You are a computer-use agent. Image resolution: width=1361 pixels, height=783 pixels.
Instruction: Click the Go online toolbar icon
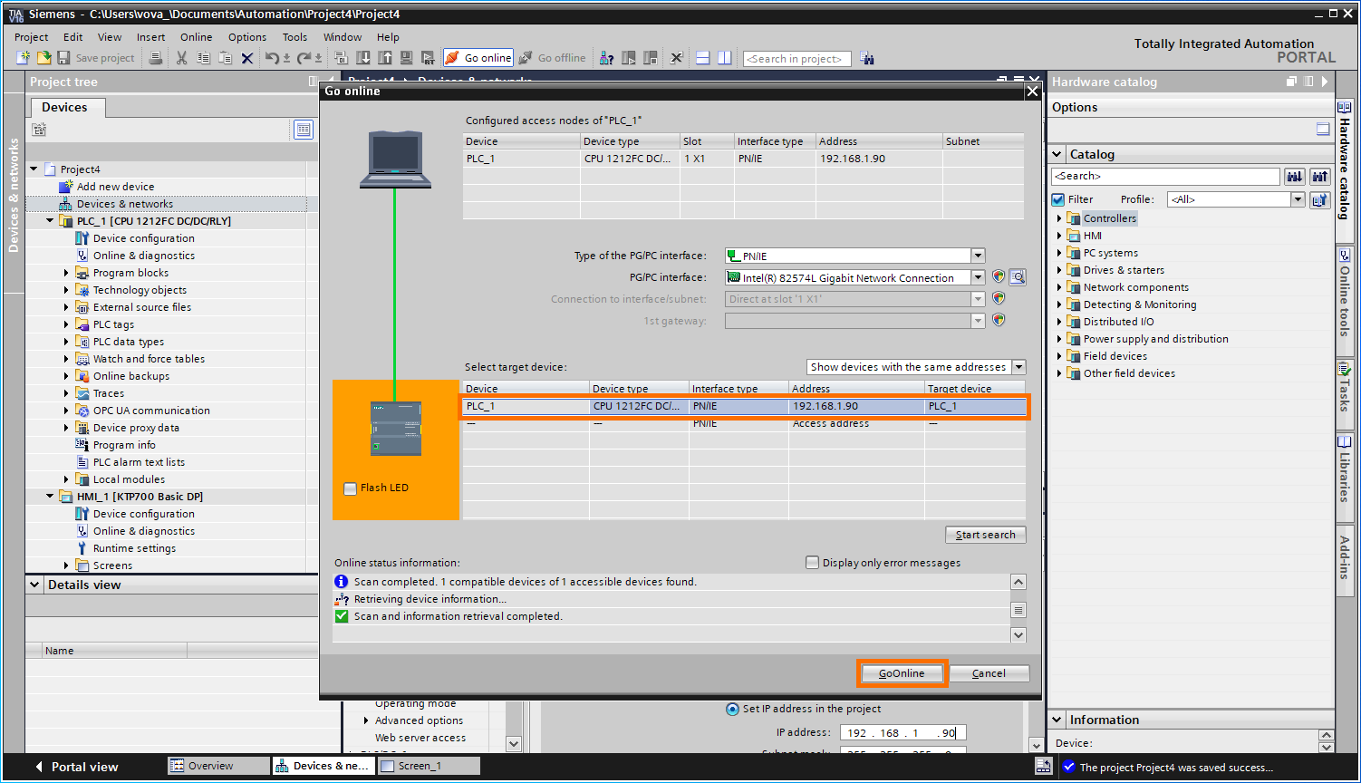point(478,57)
